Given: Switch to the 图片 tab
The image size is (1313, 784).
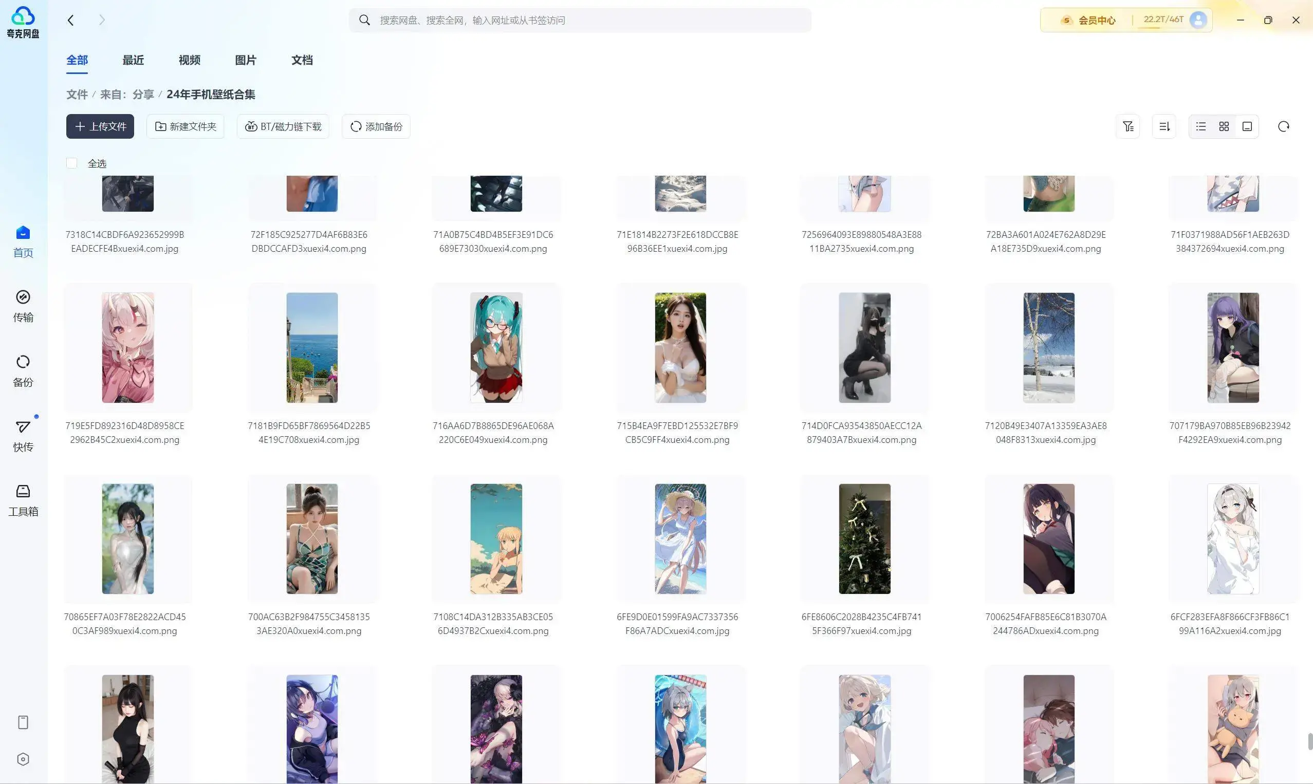Looking at the screenshot, I should 245,60.
